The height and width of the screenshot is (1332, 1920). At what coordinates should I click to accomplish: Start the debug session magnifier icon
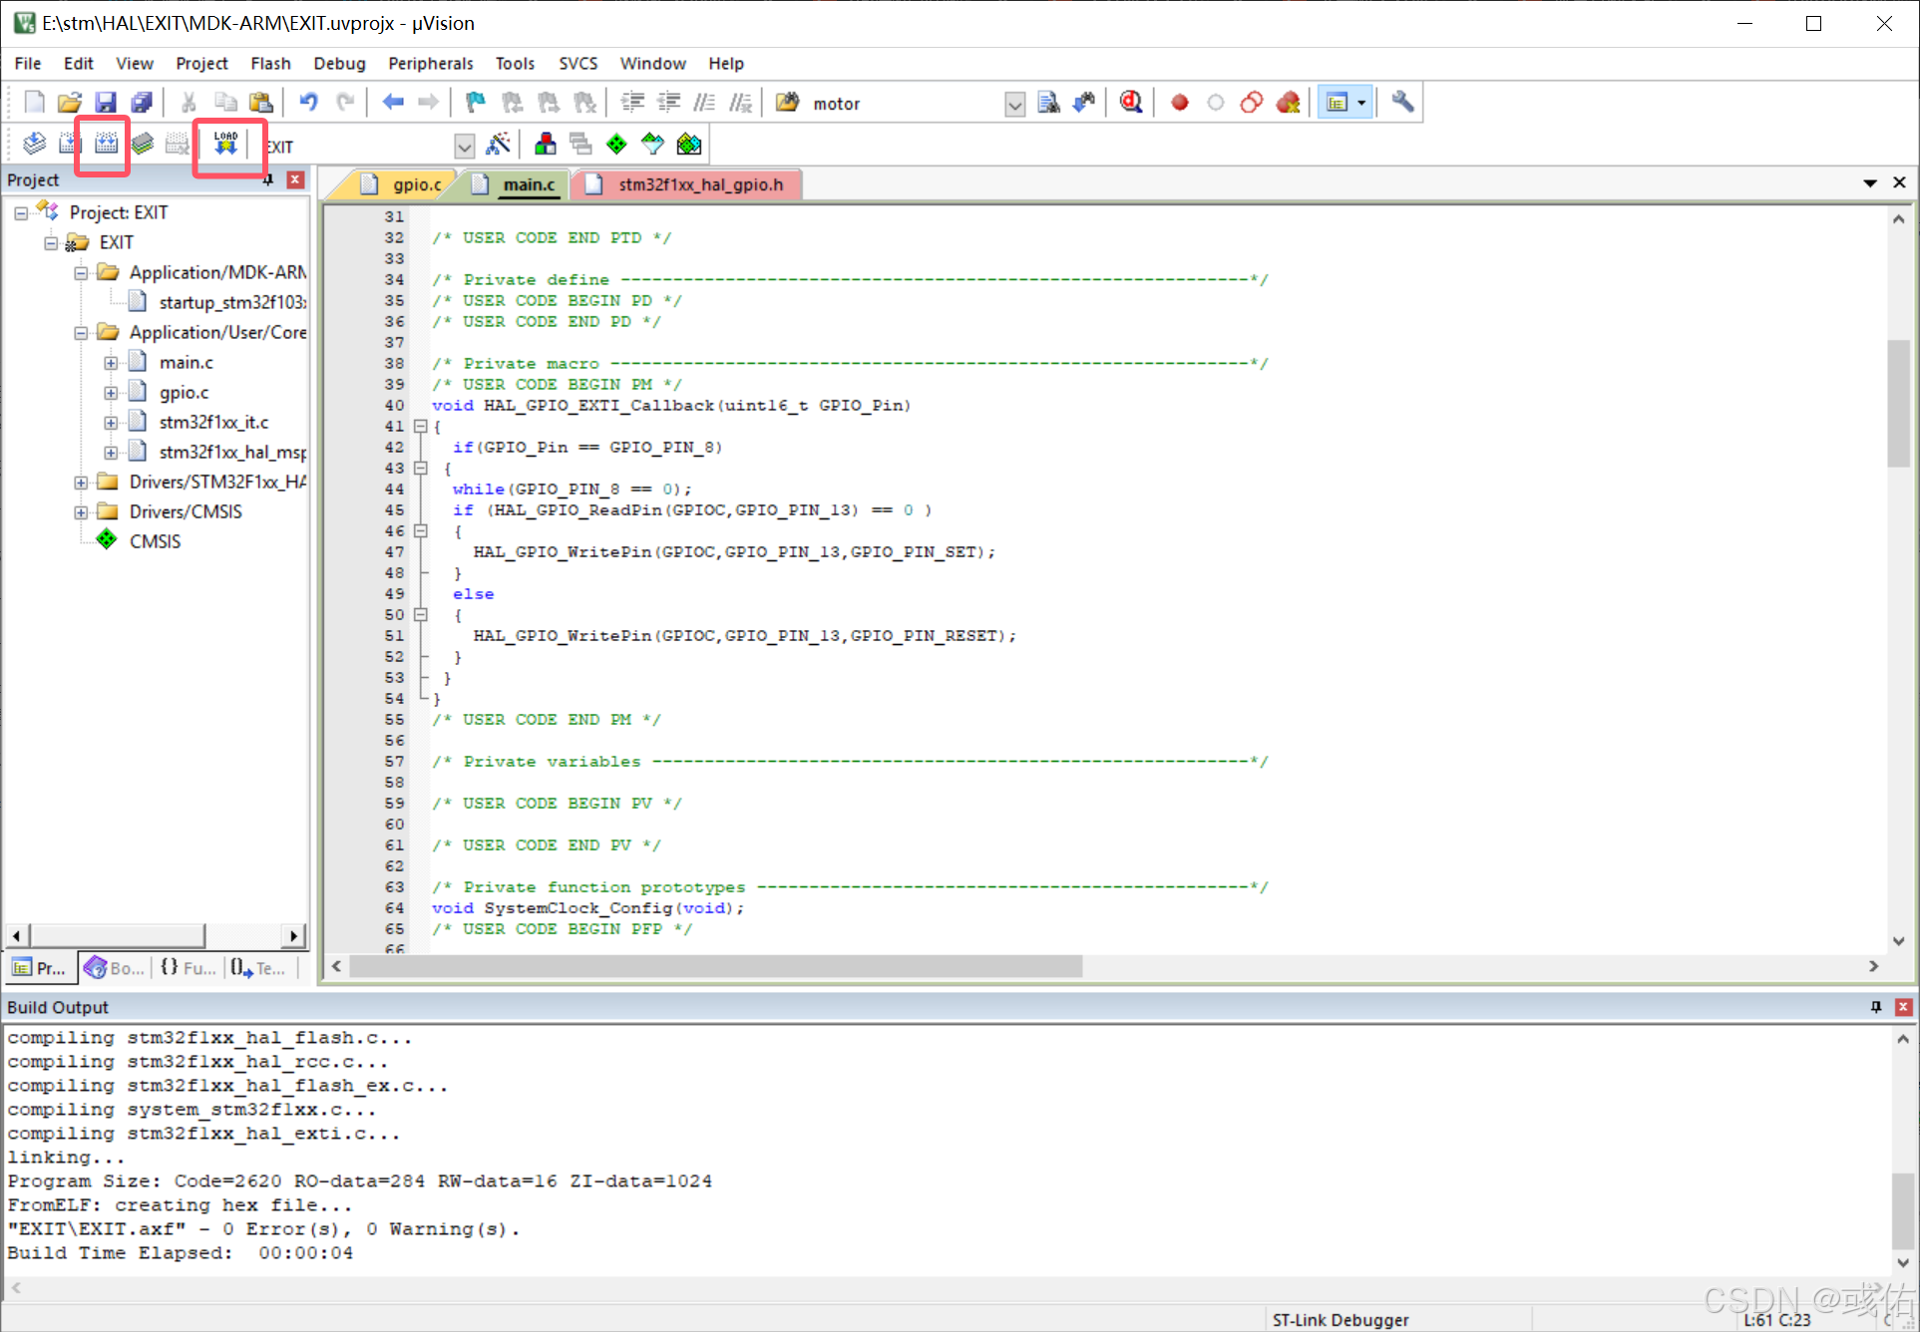[1130, 103]
